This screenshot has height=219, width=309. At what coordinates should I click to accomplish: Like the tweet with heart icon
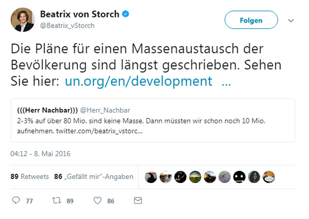click(x=97, y=200)
